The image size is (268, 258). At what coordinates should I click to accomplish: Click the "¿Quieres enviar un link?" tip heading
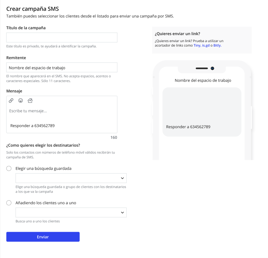[177, 34]
